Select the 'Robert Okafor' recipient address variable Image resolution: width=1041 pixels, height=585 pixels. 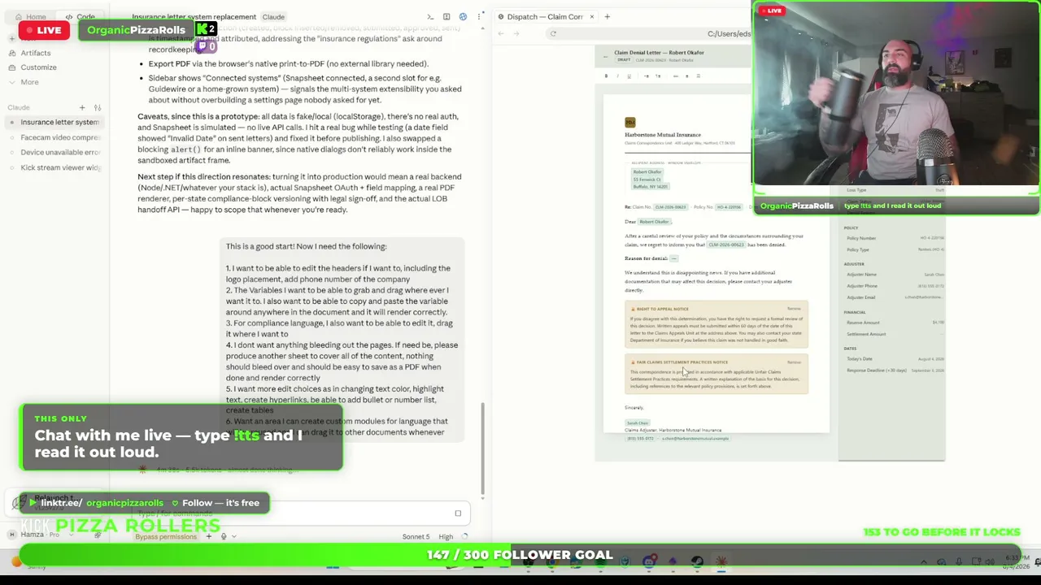647,172
